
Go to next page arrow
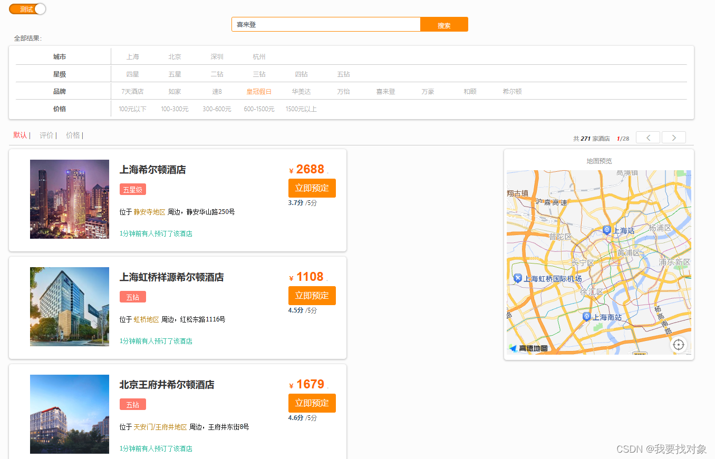point(674,138)
